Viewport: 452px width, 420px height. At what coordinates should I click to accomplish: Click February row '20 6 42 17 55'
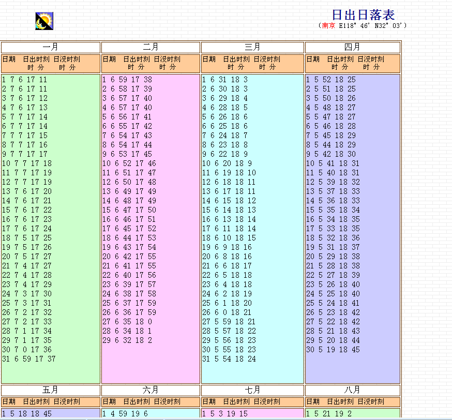click(129, 257)
